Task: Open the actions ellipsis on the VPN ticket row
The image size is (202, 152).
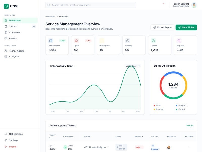Action: [191, 147]
